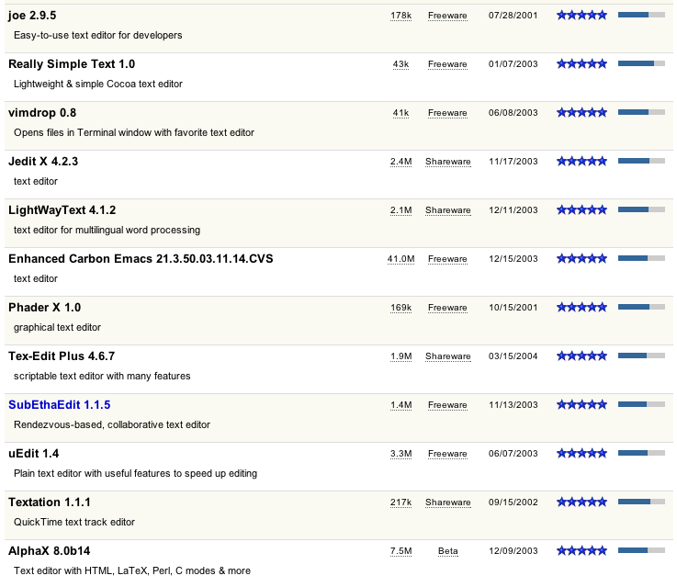Click the star rating for vimdrop 0.8
Image resolution: width=677 pixels, height=587 pixels.
tap(581, 113)
